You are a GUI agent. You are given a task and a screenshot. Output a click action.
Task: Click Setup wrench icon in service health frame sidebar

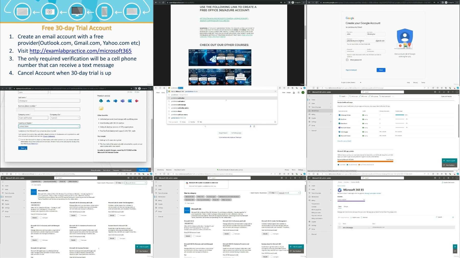[x=309, y=126]
